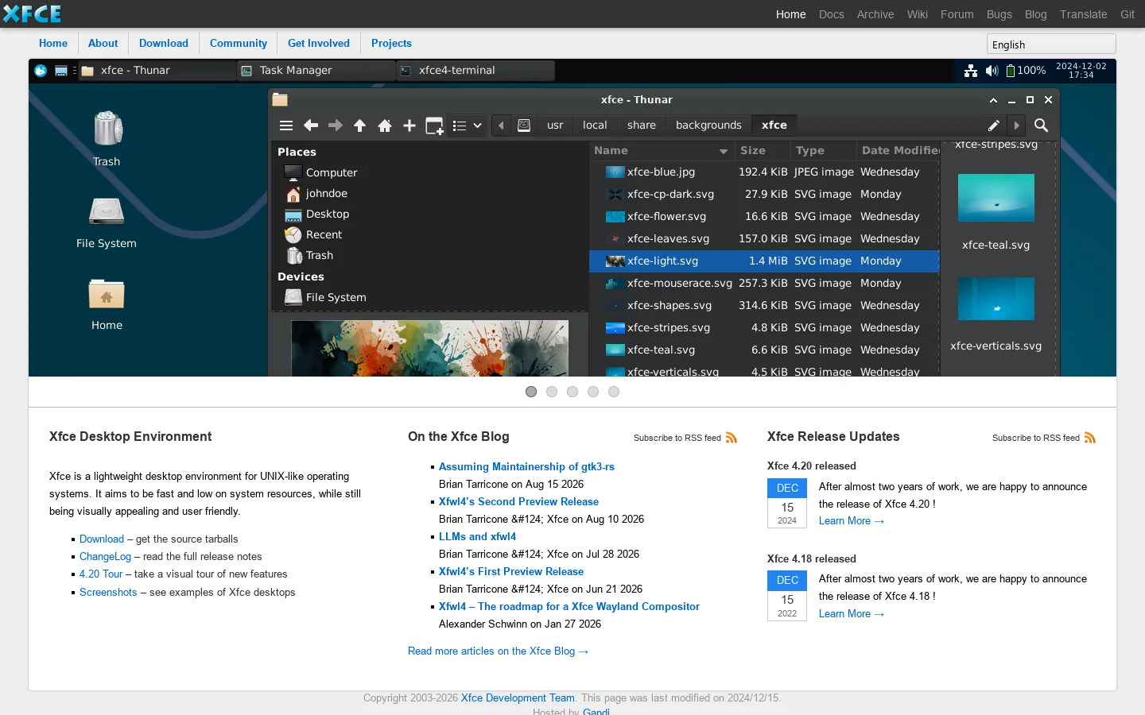
Task: Click Docs in top bar
Action: (x=832, y=14)
